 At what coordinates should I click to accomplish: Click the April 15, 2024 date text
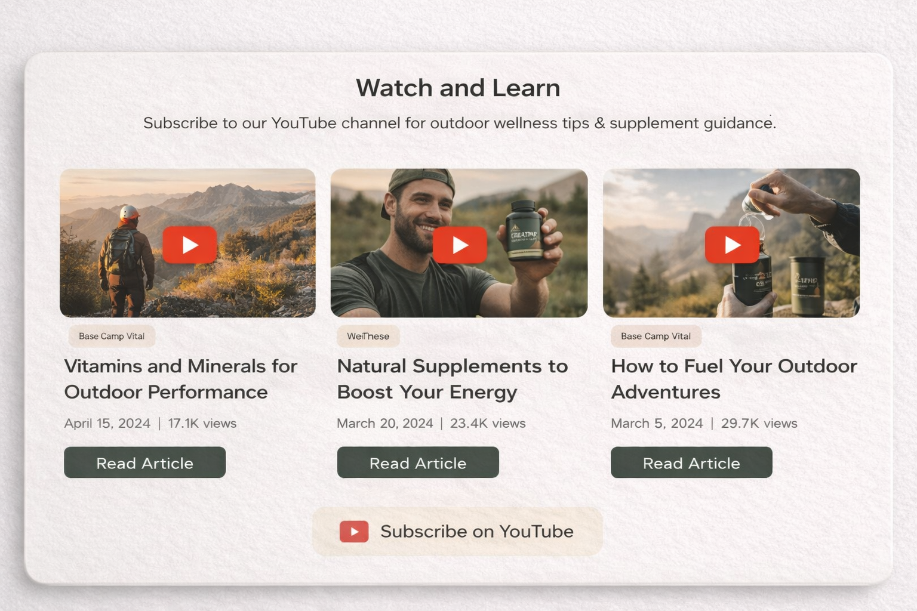pos(107,423)
